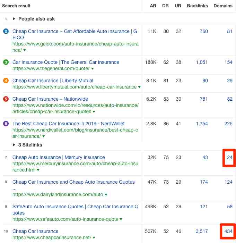The width and height of the screenshot is (236, 243).
Task: Open dropdown arrow next to cheapcarinsurance.net URL
Action: (x=94, y=237)
